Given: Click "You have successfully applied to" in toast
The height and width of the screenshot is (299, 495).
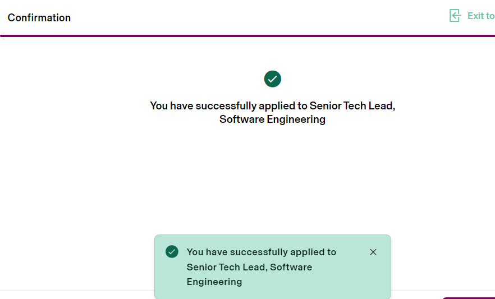Looking at the screenshot, I should tap(262, 252).
